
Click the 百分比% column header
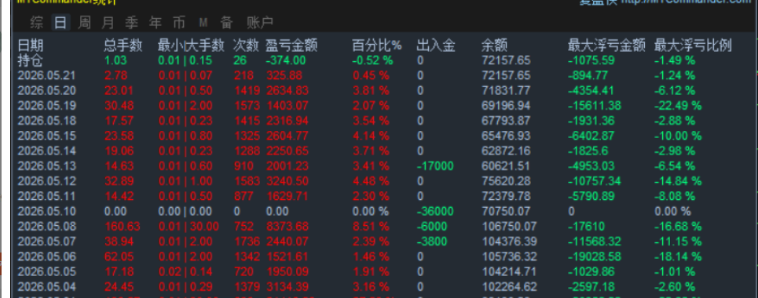click(x=376, y=45)
